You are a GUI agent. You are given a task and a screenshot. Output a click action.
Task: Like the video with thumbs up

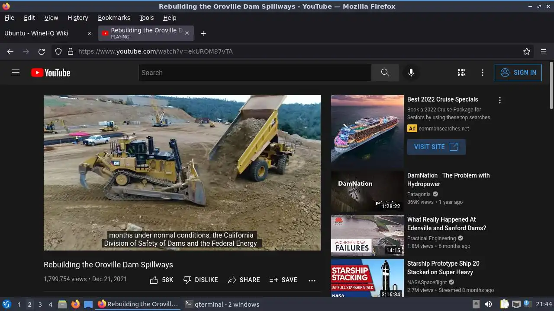pyautogui.click(x=161, y=280)
